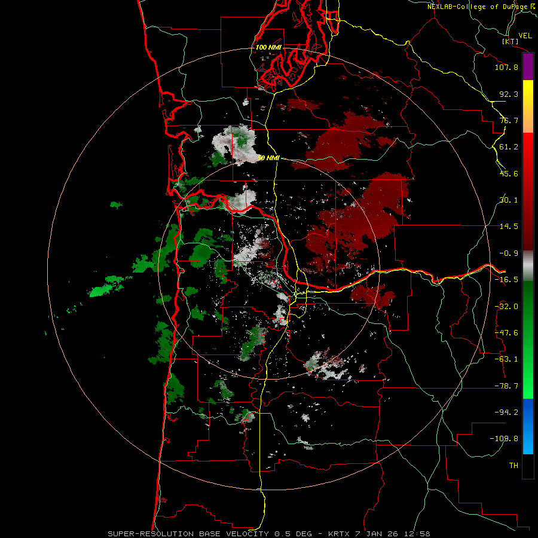Viewport: 538px width, 538px height.
Task: Click the bright green segment of the color bar
Action: coord(528,340)
